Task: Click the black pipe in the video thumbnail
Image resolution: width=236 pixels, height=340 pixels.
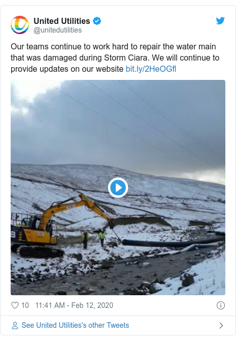Action: pos(173,242)
